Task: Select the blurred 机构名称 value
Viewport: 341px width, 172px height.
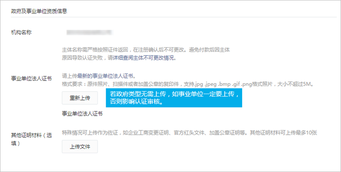Action: pos(89,33)
